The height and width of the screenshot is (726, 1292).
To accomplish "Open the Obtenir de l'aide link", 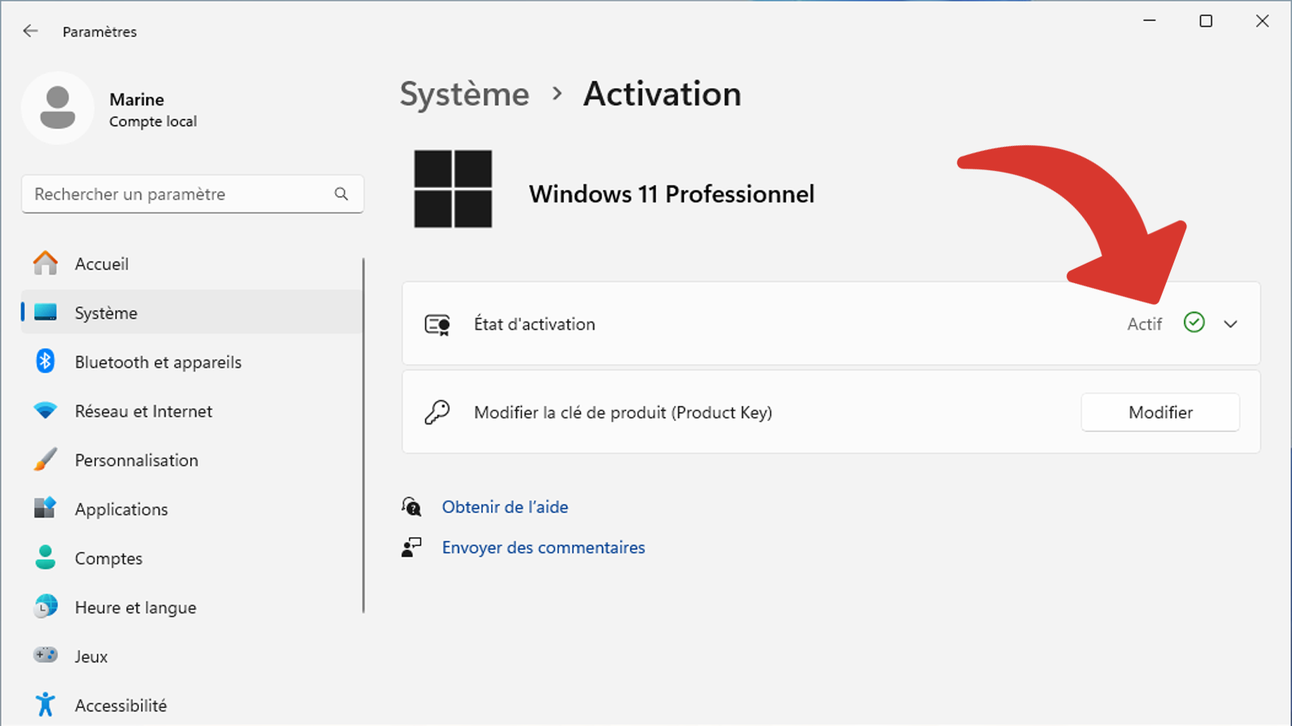I will pyautogui.click(x=505, y=507).
